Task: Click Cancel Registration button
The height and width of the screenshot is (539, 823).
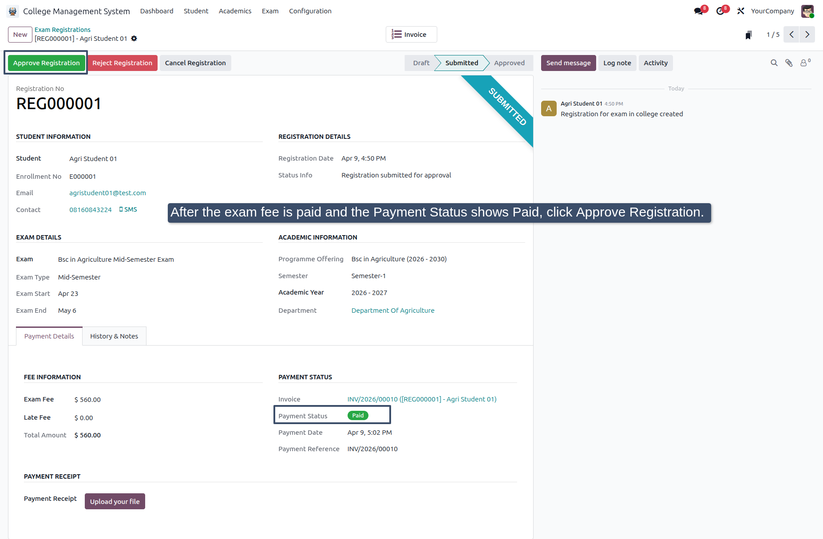Action: click(195, 63)
